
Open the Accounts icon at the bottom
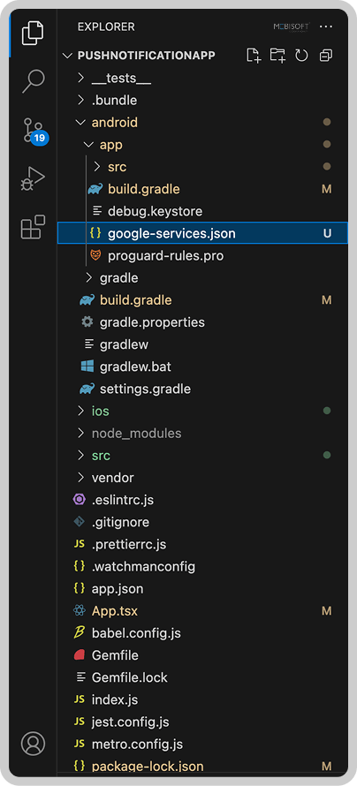(33, 744)
